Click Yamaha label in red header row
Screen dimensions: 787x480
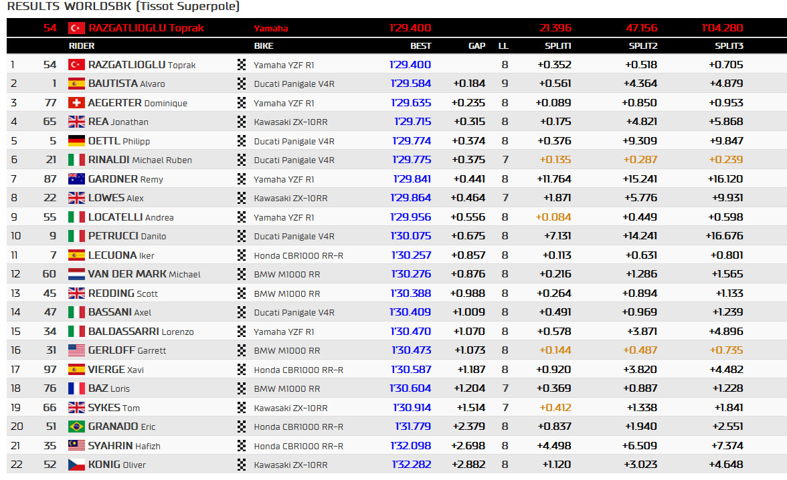[x=271, y=29]
